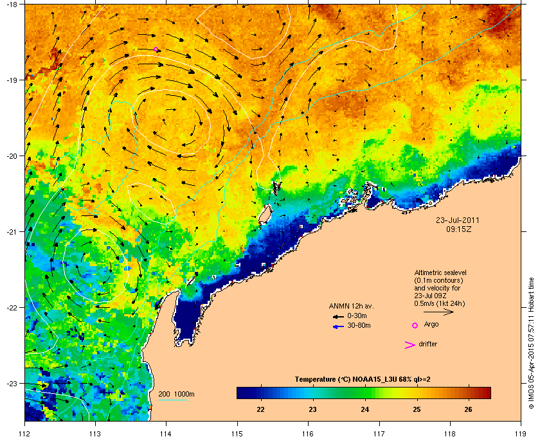
Task: Click the '09:15Z' time label
Action: (459, 229)
